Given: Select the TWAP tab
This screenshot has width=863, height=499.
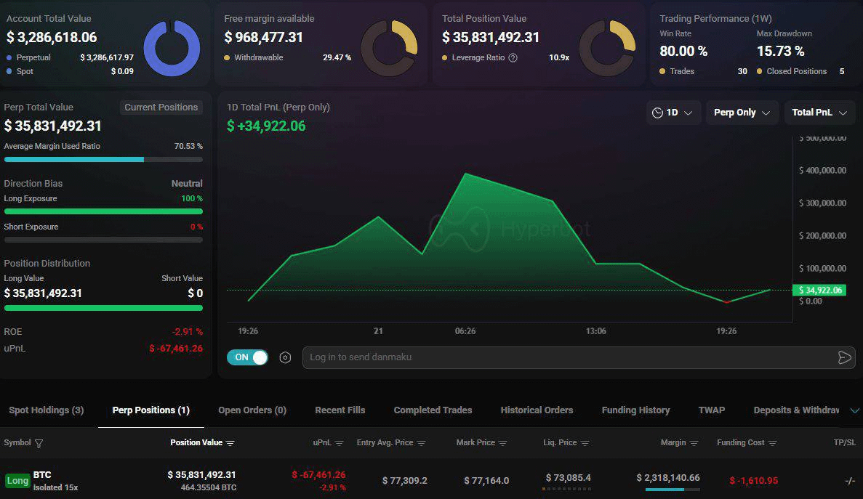Looking at the screenshot, I should pyautogui.click(x=712, y=410).
